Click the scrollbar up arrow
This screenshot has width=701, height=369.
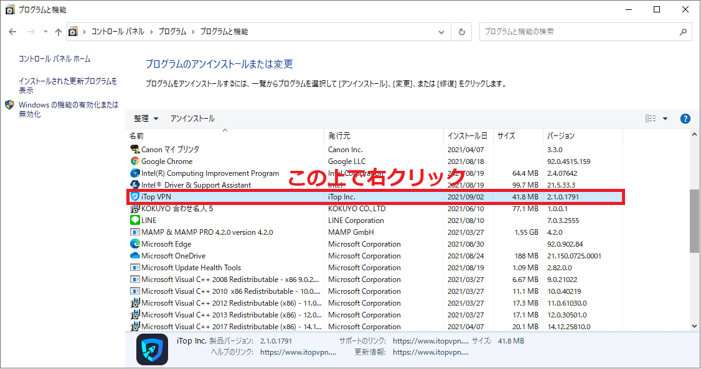(694, 134)
